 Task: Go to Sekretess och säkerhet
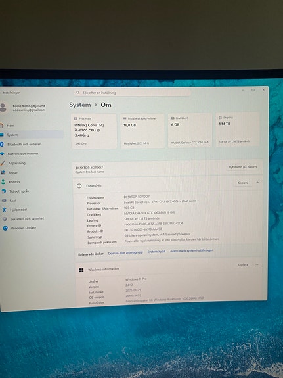click(24, 219)
